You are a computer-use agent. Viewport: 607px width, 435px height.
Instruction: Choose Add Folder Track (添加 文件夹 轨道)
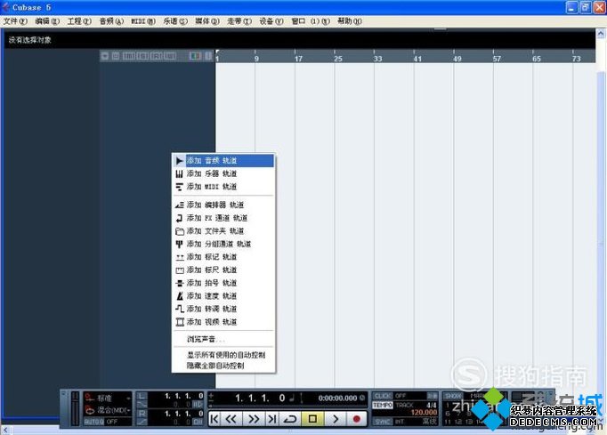point(223,231)
